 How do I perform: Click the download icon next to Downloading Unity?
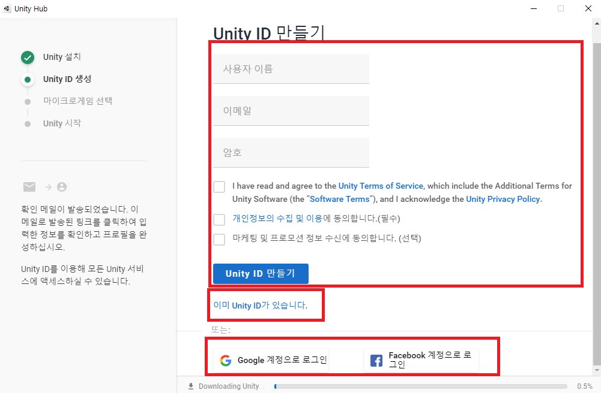pos(191,386)
